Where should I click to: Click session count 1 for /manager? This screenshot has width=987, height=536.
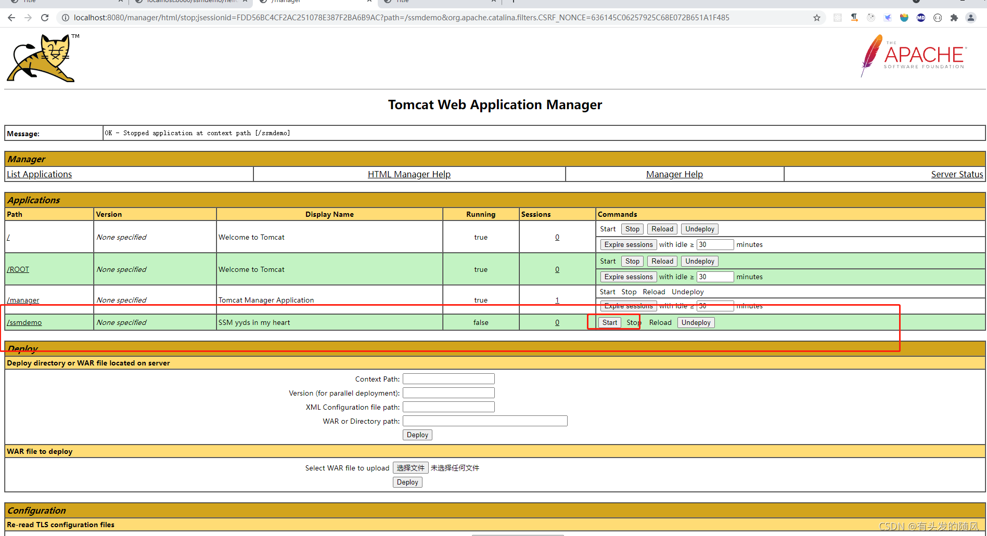[x=557, y=300]
